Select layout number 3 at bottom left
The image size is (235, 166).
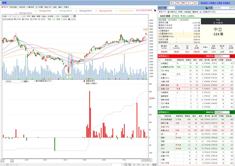point(7,164)
